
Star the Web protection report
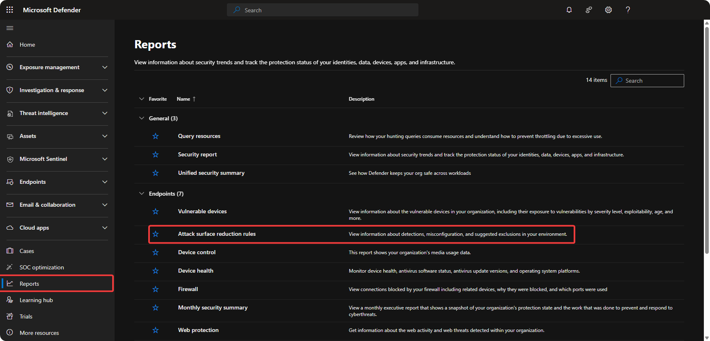[x=156, y=330]
